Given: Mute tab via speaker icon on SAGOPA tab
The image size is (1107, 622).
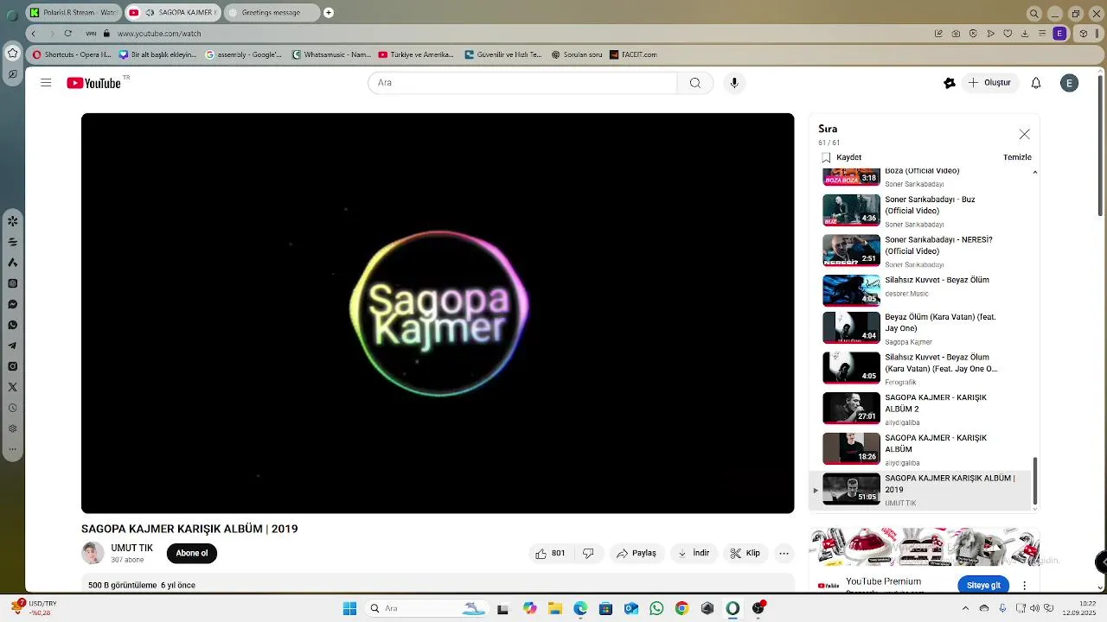Looking at the screenshot, I should click(x=150, y=13).
